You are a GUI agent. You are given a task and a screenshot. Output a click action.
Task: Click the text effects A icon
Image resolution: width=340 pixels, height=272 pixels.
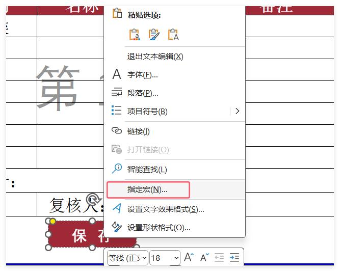(x=117, y=208)
